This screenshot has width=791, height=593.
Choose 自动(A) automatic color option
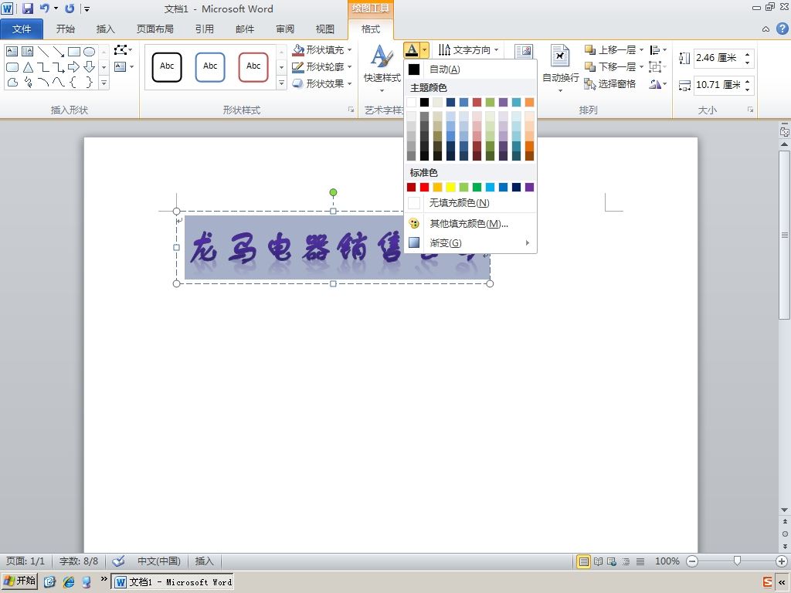pyautogui.click(x=470, y=69)
